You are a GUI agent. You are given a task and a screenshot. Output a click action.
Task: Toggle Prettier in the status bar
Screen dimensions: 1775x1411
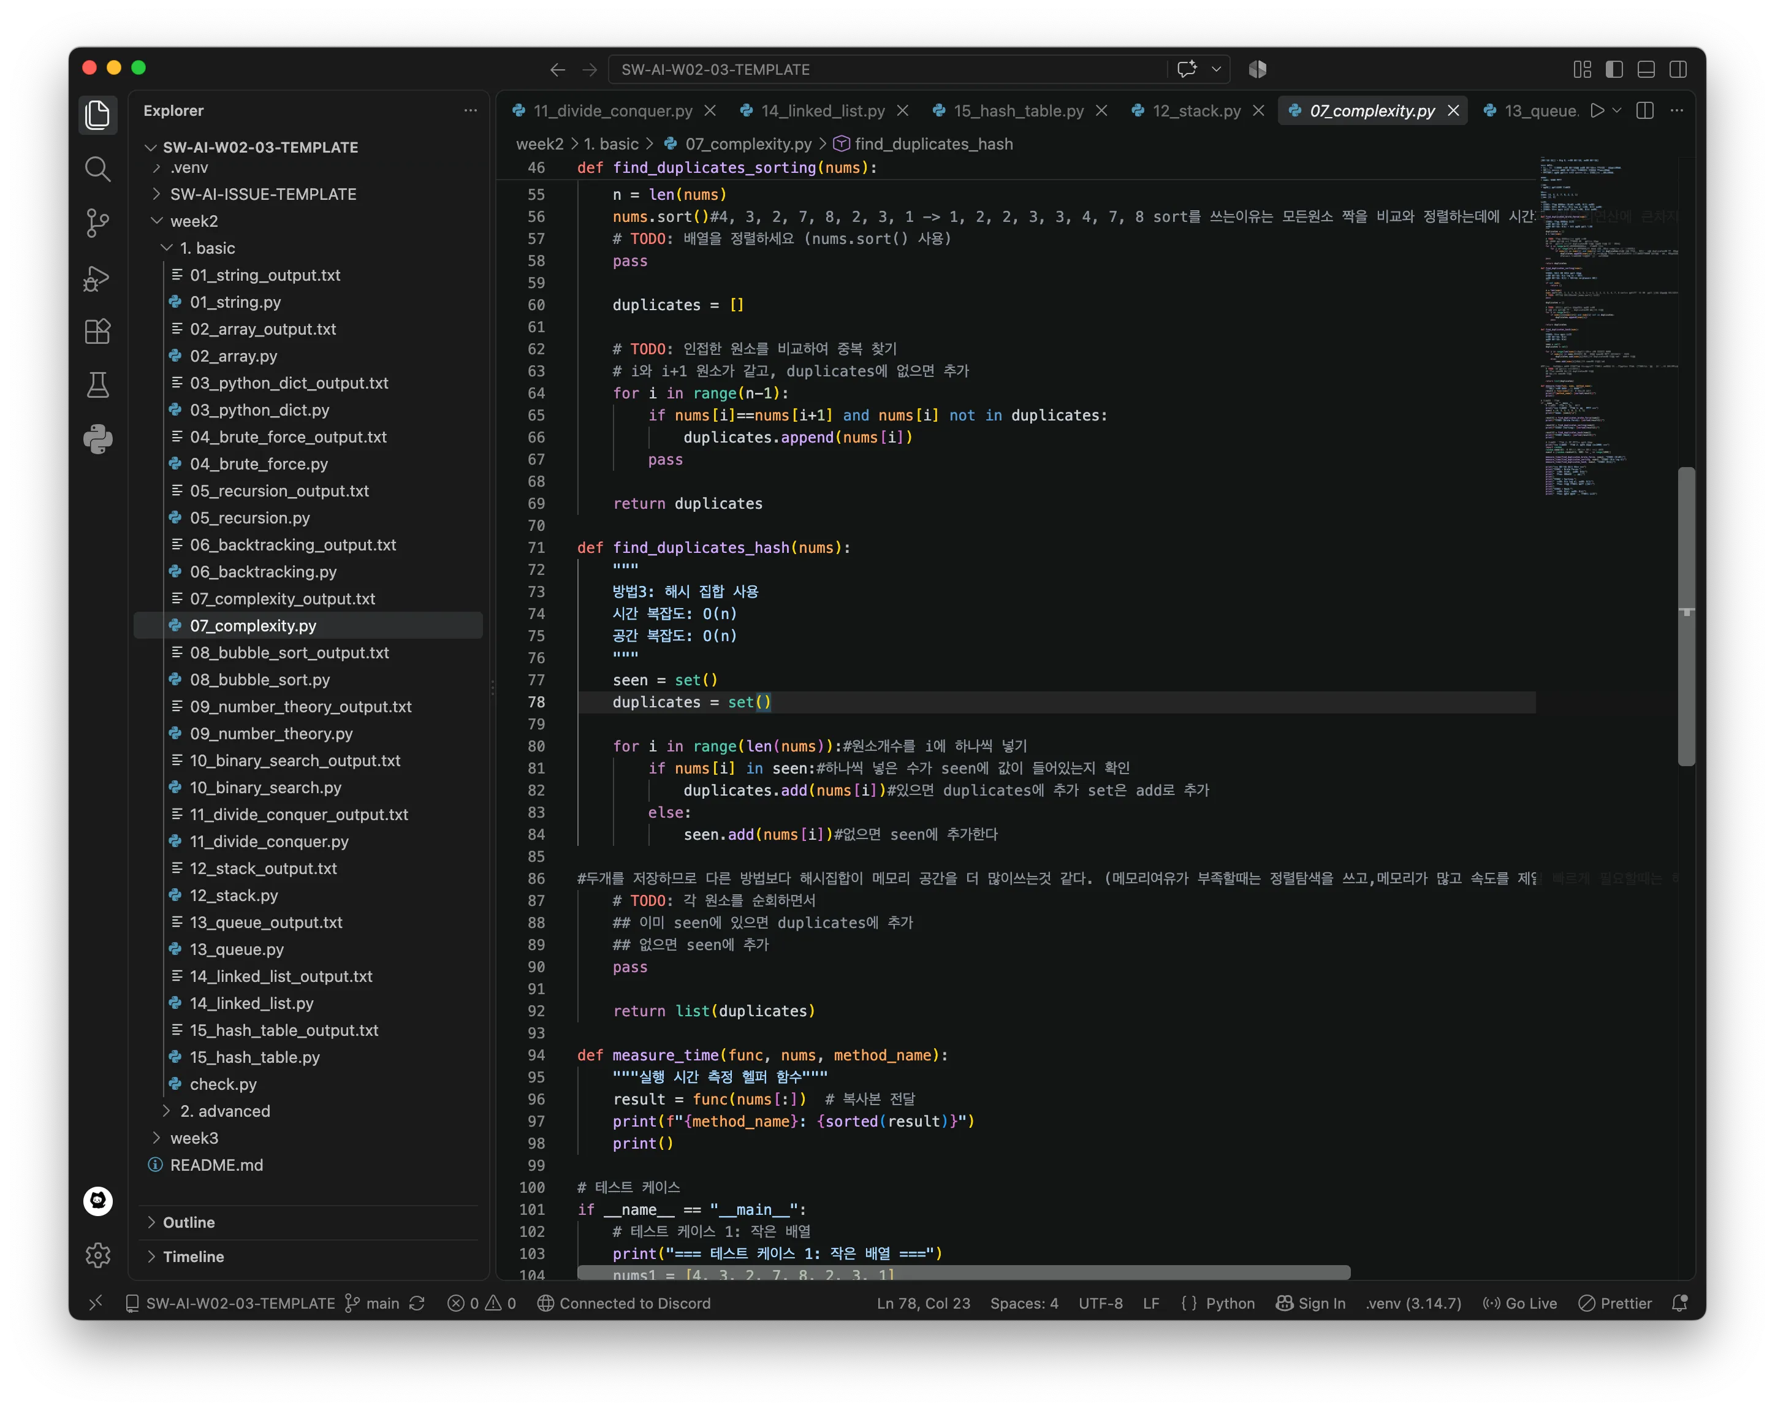(x=1614, y=1303)
